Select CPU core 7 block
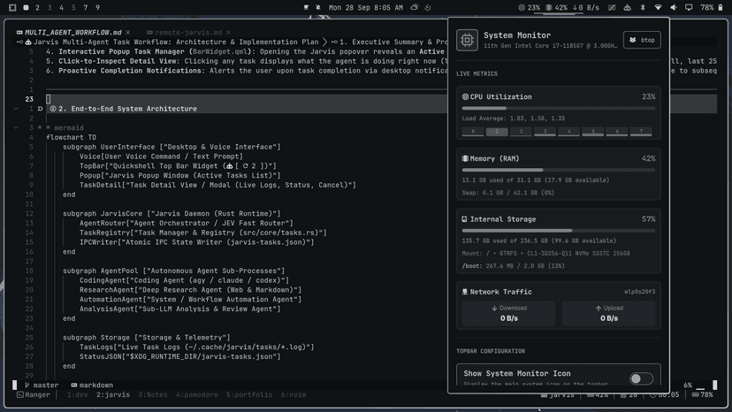The width and height of the screenshot is (732, 412). click(x=641, y=132)
